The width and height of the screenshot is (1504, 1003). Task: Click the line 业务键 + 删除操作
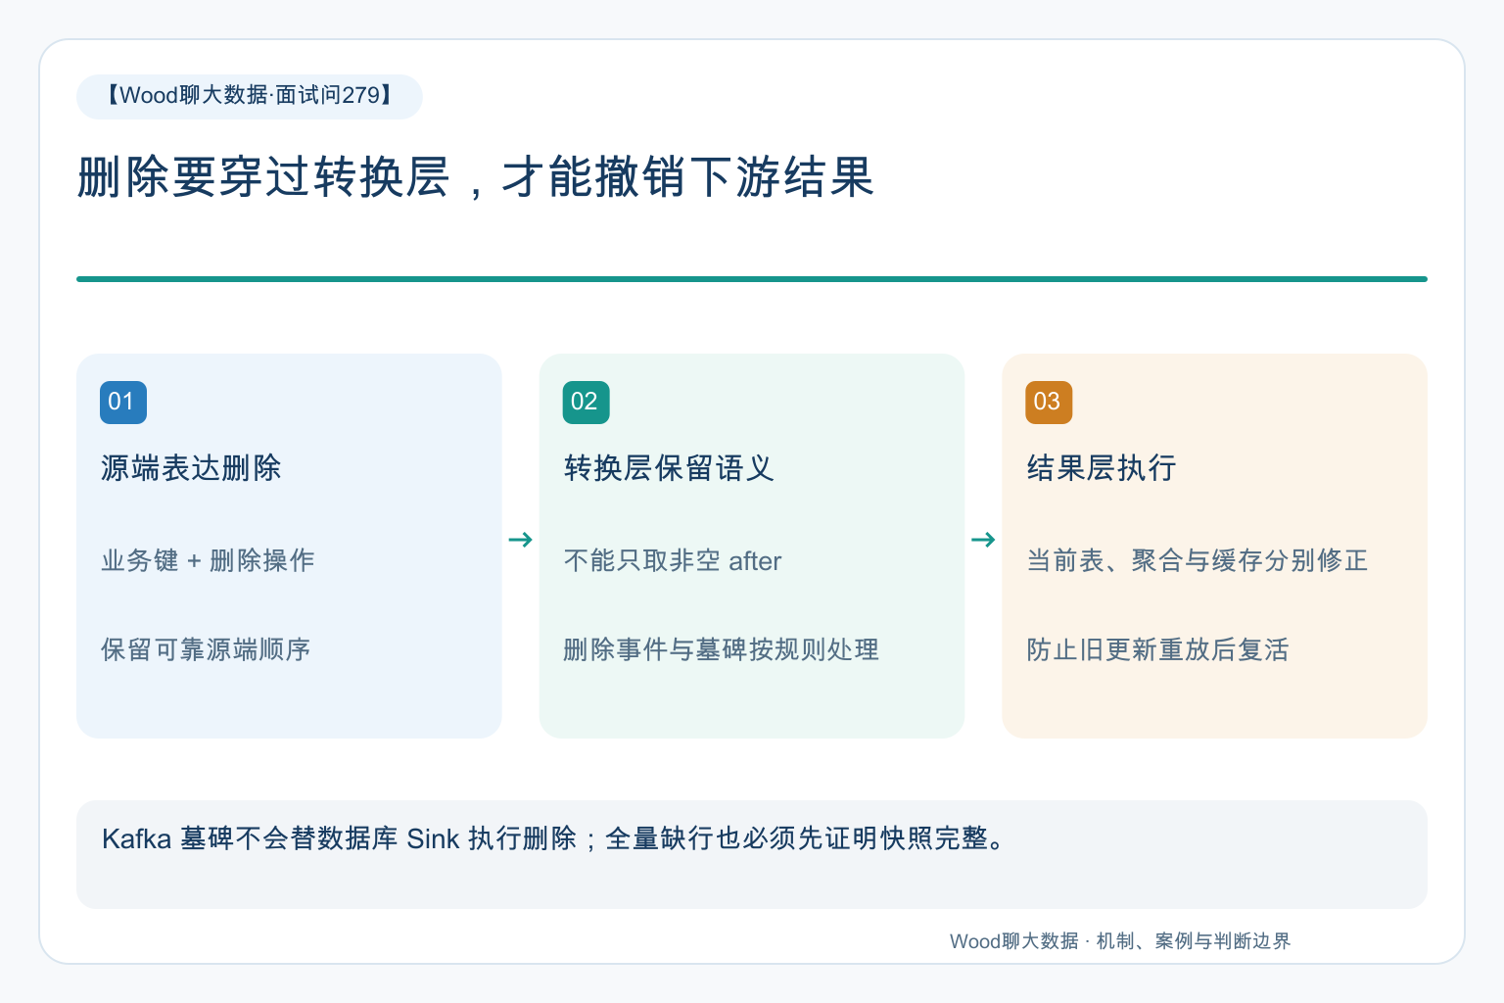[x=208, y=560]
